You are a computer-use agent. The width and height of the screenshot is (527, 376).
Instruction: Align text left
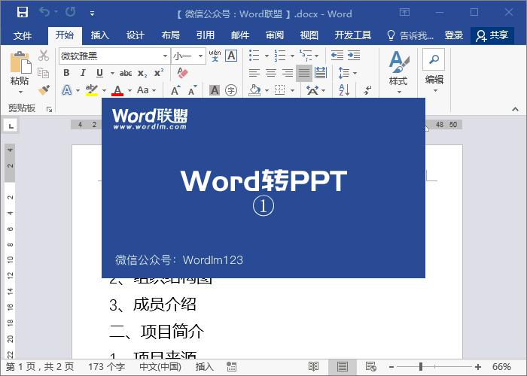(254, 72)
